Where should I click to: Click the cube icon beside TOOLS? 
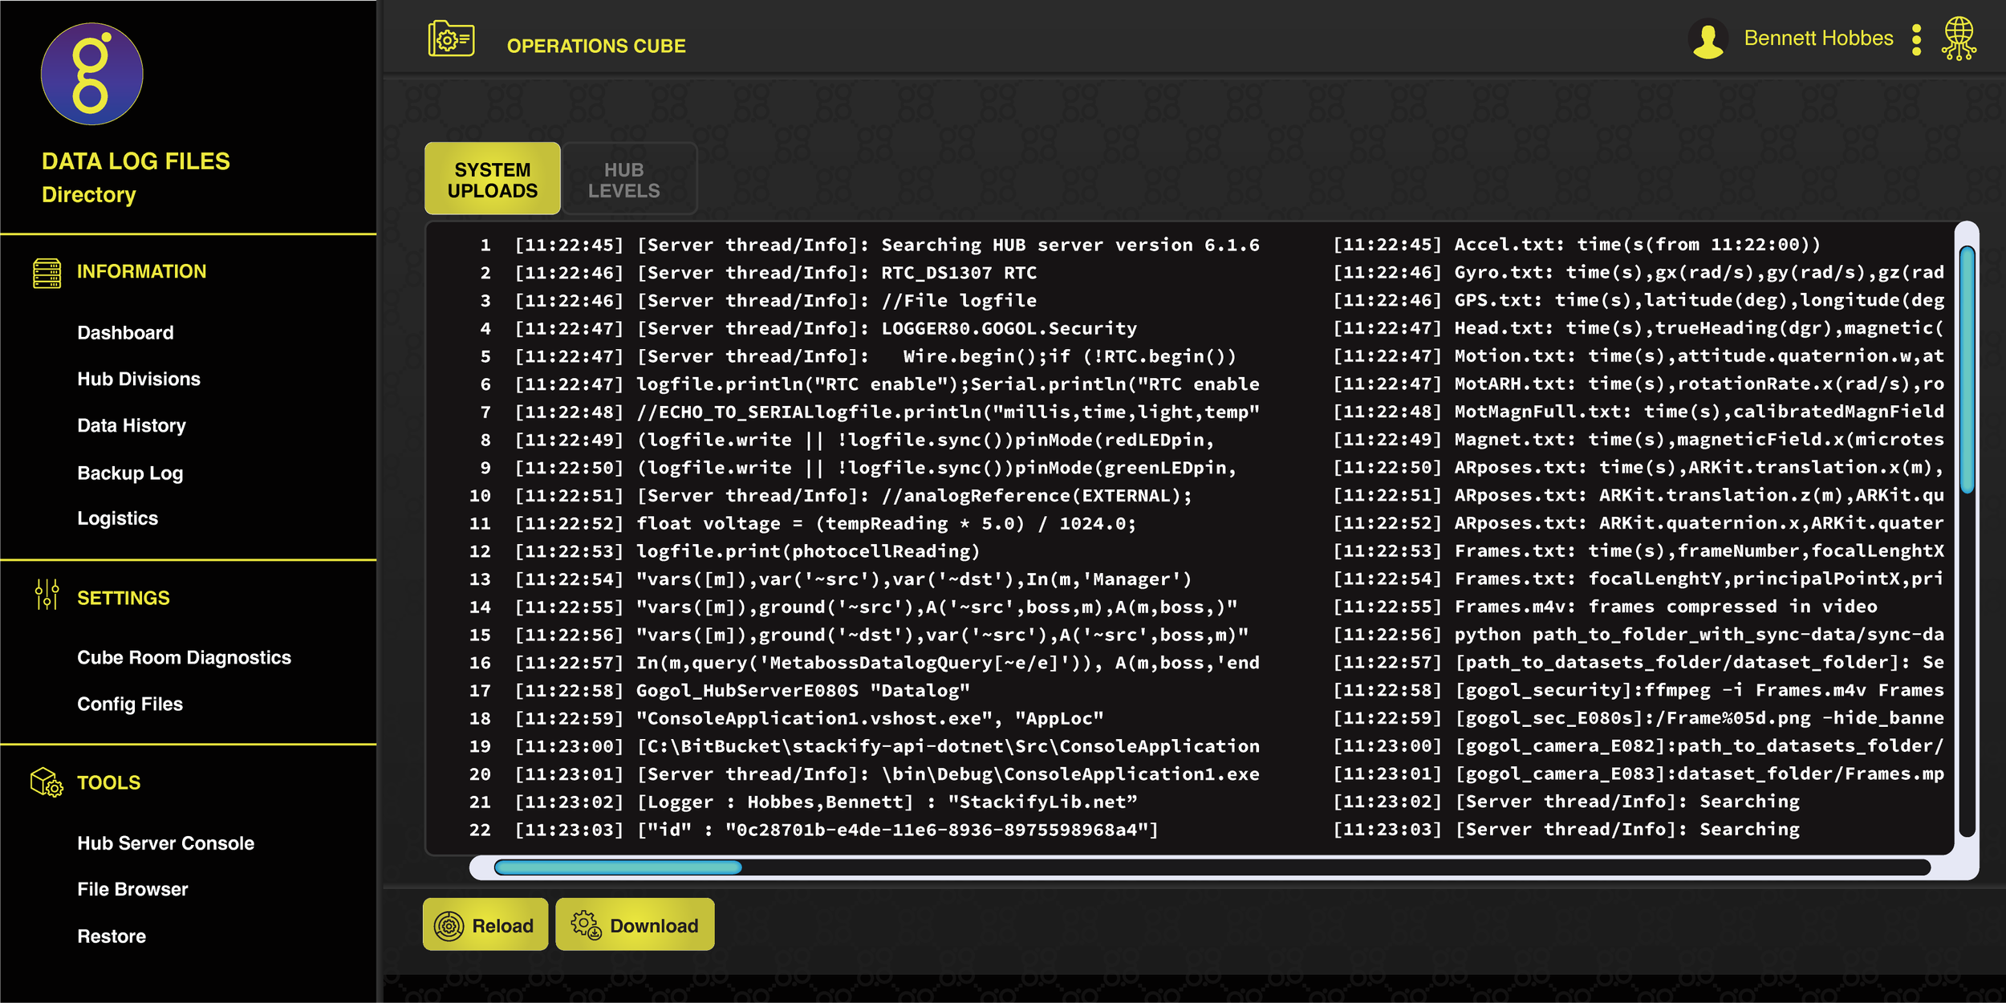click(x=46, y=783)
